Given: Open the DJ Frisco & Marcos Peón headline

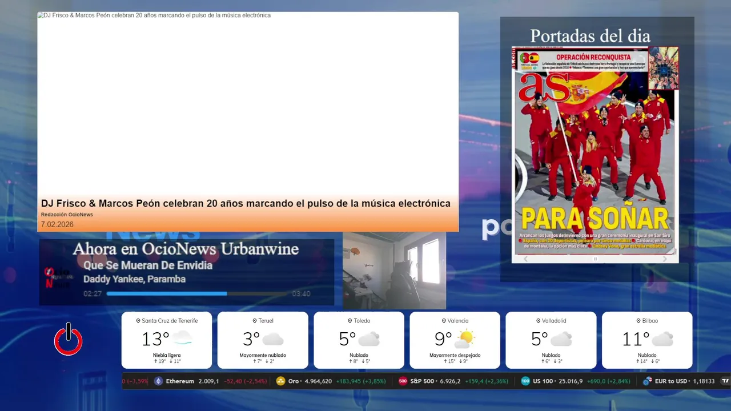Looking at the screenshot, I should pos(246,203).
